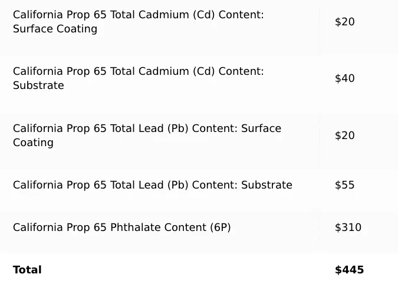This screenshot has width=398, height=284.
Task: Select the Lead Surface Coating test name
Action: click(147, 136)
